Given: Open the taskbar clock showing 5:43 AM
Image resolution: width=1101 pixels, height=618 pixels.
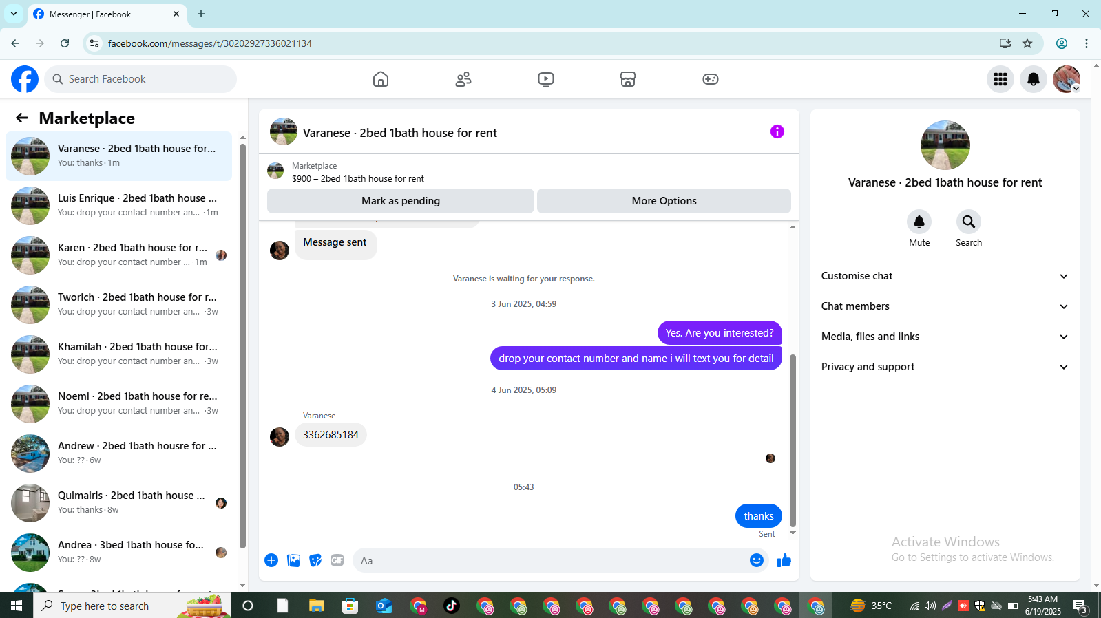Looking at the screenshot, I should (1042, 606).
